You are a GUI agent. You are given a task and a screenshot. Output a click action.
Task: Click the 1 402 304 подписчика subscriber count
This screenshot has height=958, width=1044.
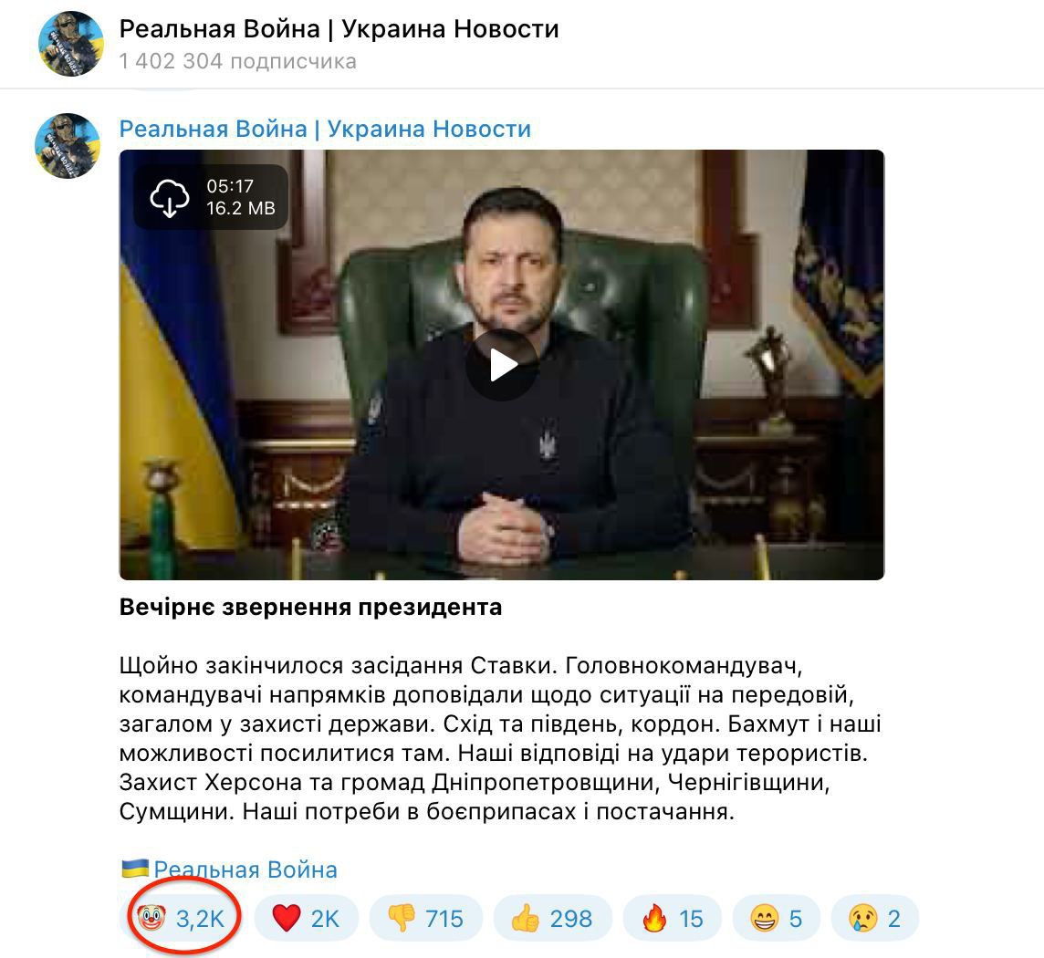click(x=237, y=61)
